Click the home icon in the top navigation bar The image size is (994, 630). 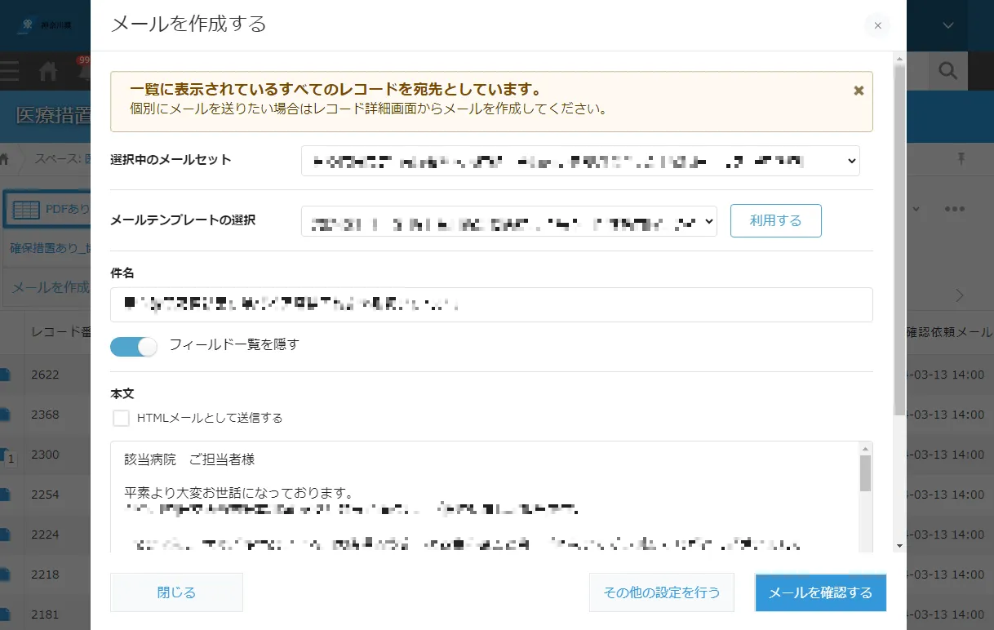[48, 72]
